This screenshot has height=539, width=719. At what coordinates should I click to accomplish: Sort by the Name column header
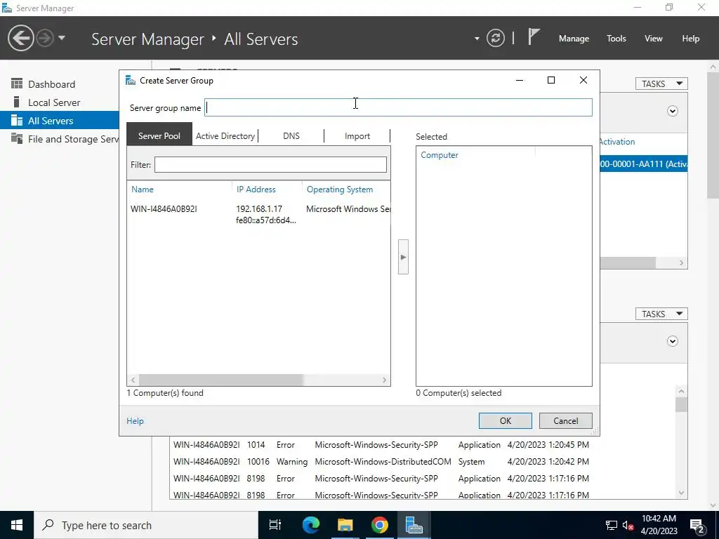point(142,189)
